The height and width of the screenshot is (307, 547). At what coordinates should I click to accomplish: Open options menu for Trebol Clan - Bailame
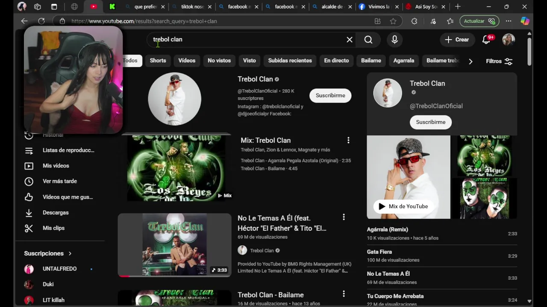[x=344, y=294]
